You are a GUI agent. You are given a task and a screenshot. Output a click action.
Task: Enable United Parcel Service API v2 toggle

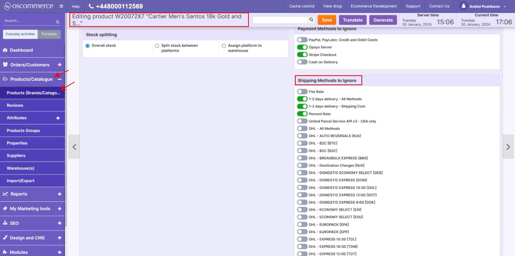(302, 121)
